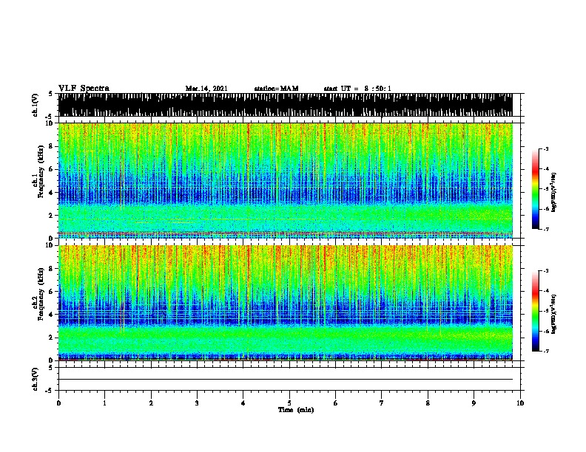The image size is (586, 452).
Task: Click the "4" kHz tick of ch.2 spectrogram
Action: tap(51, 315)
